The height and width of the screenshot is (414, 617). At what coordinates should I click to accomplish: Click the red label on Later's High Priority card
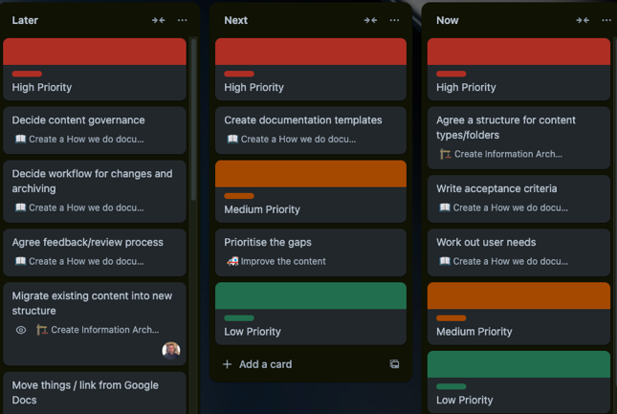tap(27, 74)
